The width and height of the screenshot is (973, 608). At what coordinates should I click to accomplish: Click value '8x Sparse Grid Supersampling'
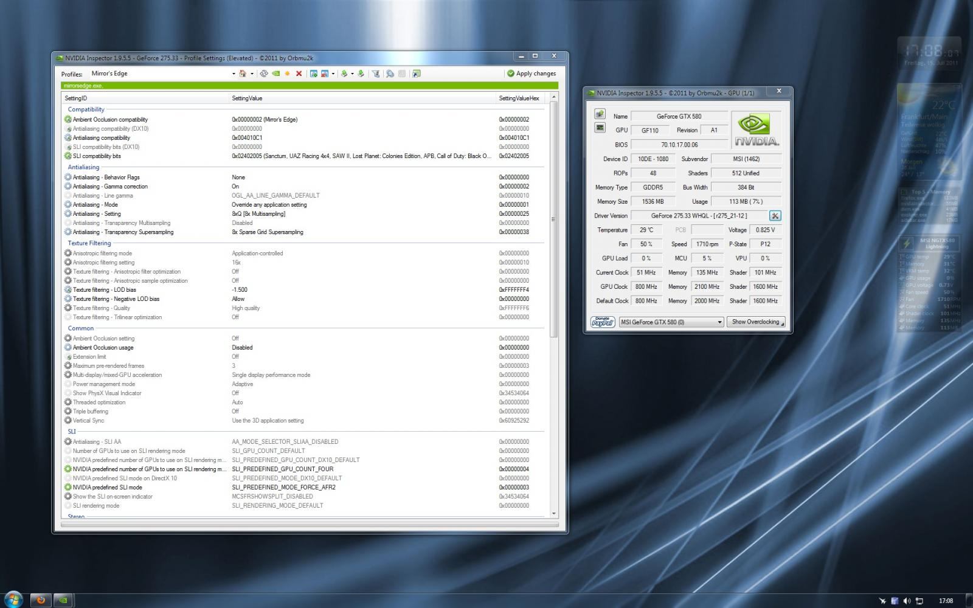click(x=267, y=232)
